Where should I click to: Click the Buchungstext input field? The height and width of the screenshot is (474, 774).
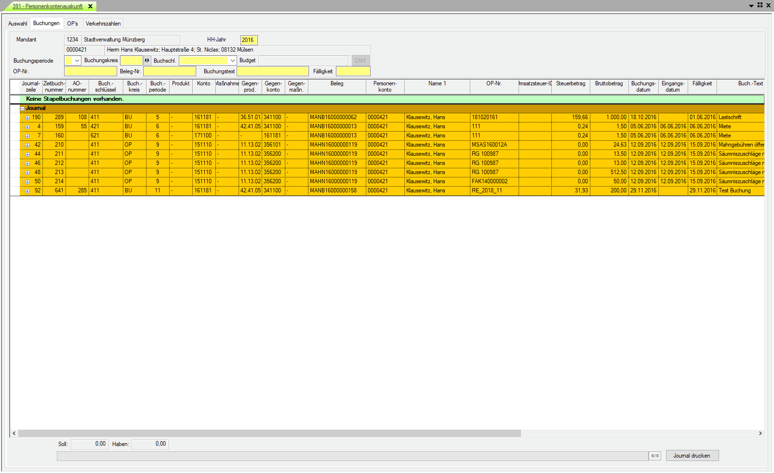pos(272,71)
